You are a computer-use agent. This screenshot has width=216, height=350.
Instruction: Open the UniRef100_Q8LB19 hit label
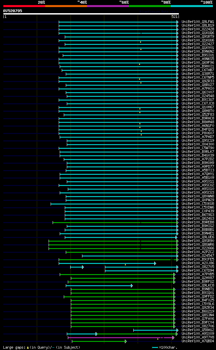[x=198, y=26]
